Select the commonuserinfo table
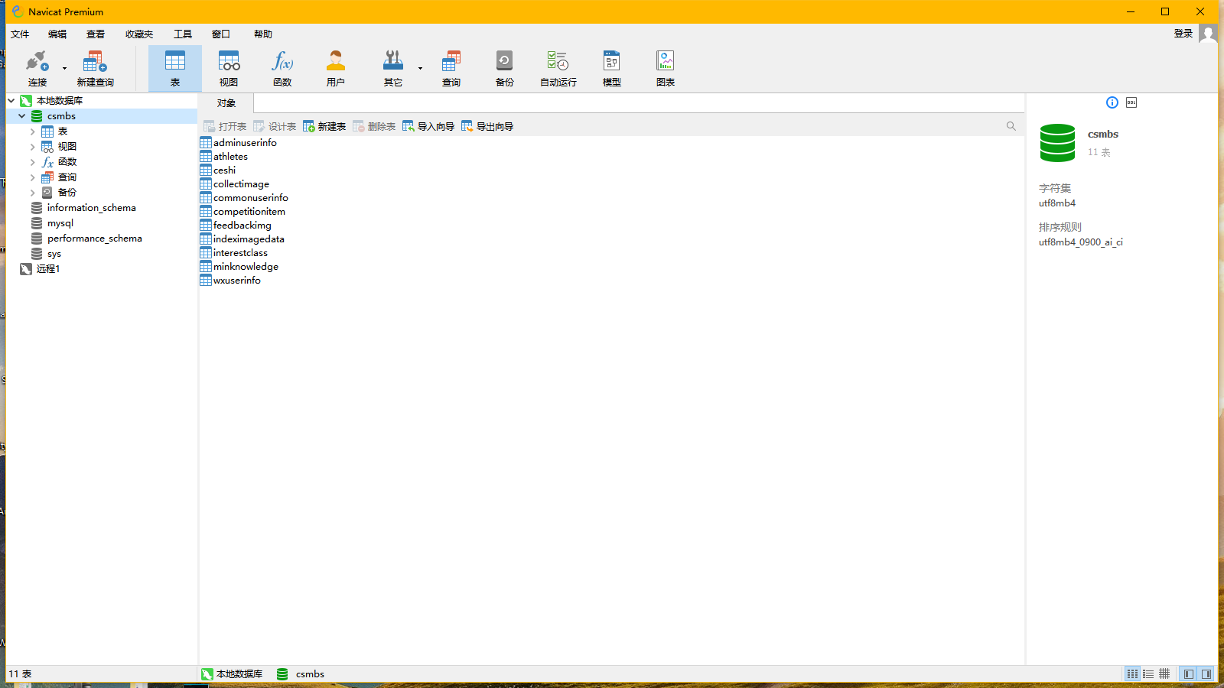1224x688 pixels. [251, 198]
